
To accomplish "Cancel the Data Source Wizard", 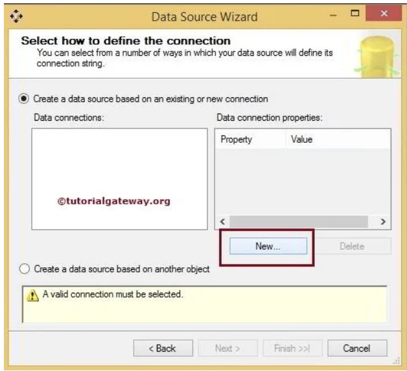I will 357,348.
